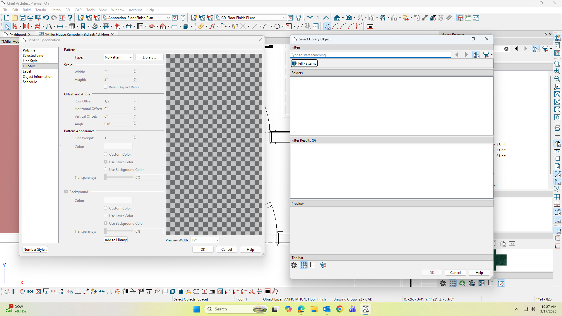This screenshot has width=562, height=316.
Task: Click the Save floppy disk icon
Action: [x=23, y=18]
